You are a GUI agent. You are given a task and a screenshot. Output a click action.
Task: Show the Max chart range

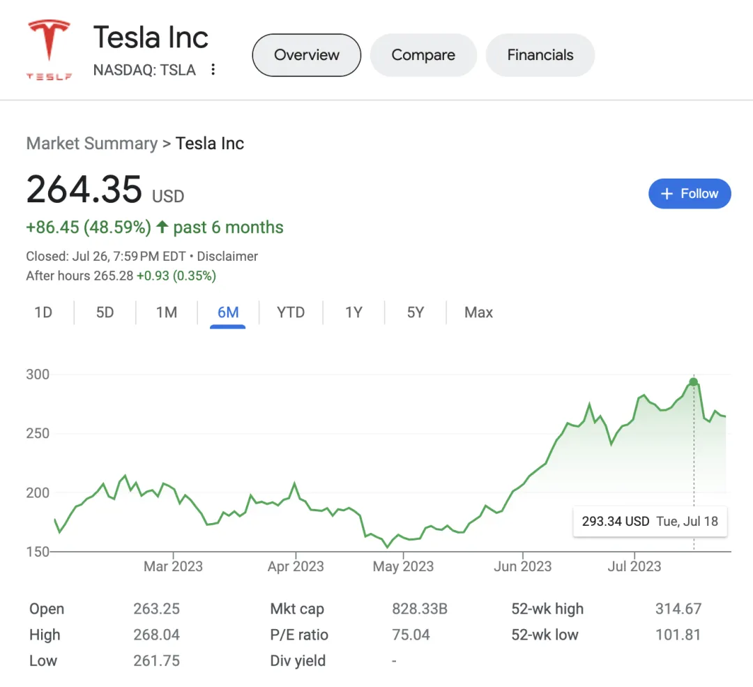point(478,312)
